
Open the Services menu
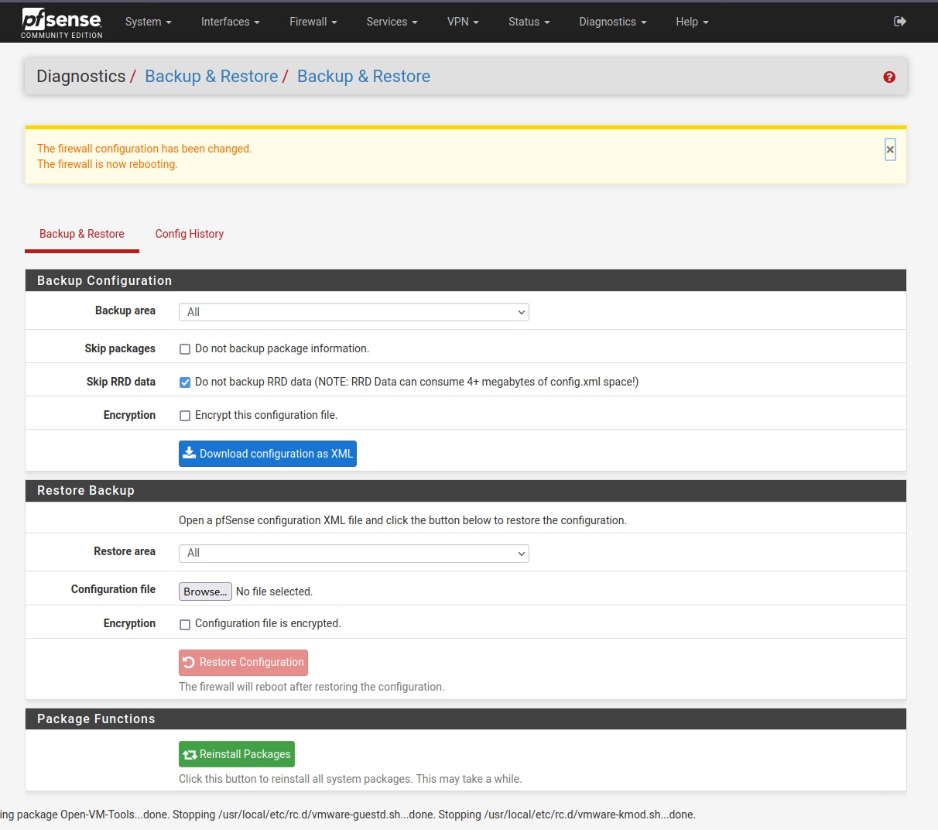pyautogui.click(x=392, y=22)
